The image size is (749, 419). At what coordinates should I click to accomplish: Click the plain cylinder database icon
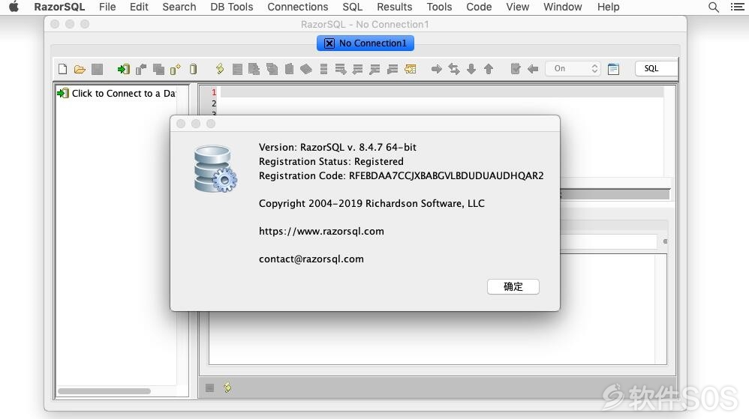[x=193, y=69]
